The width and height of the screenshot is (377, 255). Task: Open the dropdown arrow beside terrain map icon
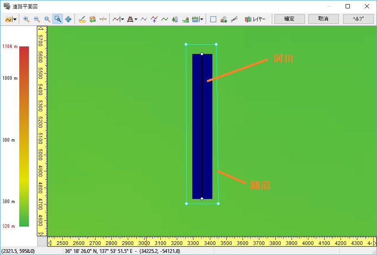(x=15, y=19)
